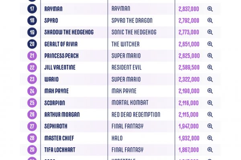241x160 pixels.
Task: Select the purple rank 21 badge
Action: 32,56
